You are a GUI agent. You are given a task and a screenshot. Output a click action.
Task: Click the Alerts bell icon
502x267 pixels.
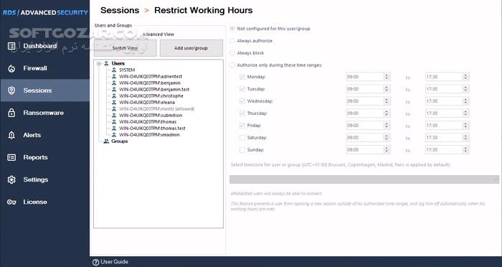point(11,135)
